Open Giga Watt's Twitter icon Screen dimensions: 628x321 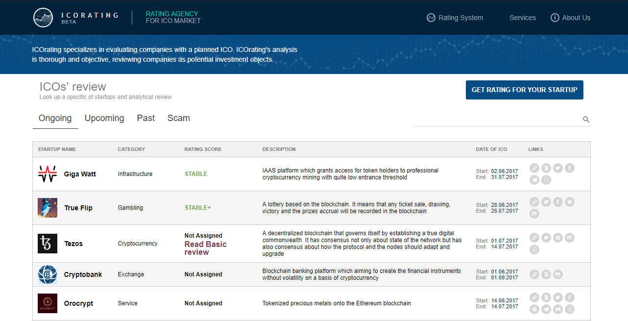coord(558,168)
